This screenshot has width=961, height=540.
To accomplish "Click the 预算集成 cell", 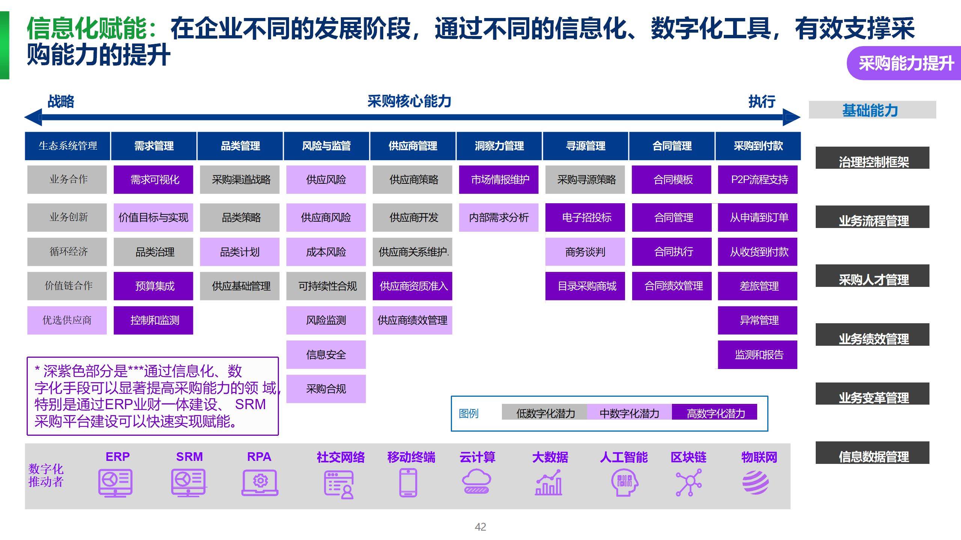I will [154, 286].
